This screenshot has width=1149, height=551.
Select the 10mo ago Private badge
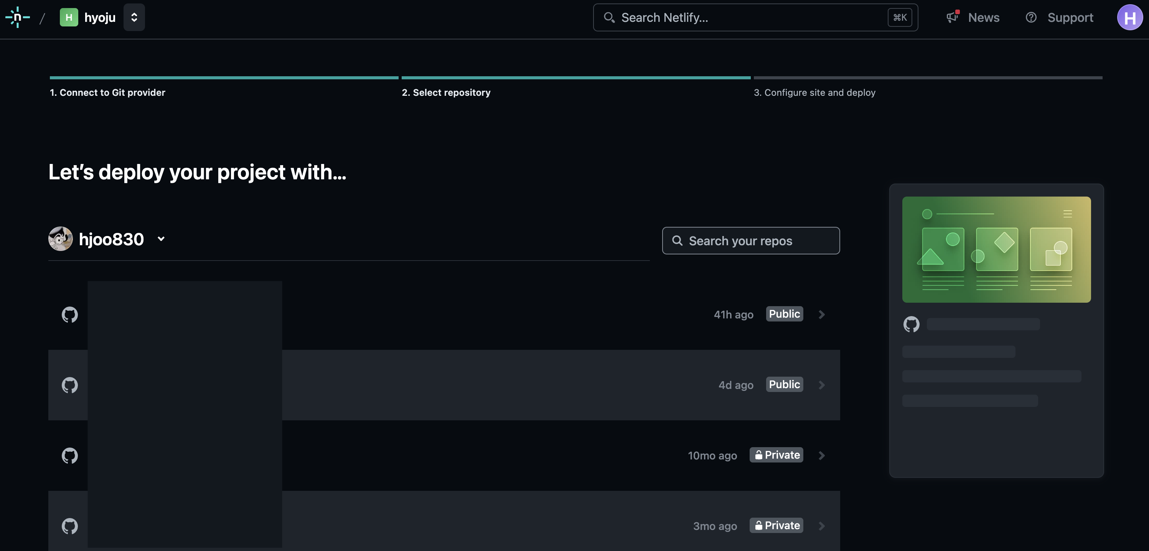pyautogui.click(x=776, y=455)
